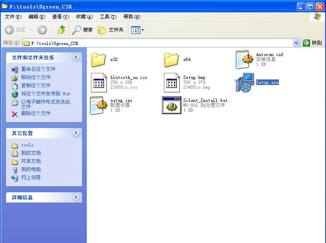Viewport: 326px width, 243px height.
Task: Collapse the Other Places (其它位置) panel
Action: click(x=76, y=133)
